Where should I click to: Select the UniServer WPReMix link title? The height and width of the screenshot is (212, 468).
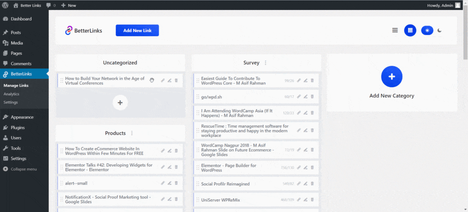coord(221,200)
